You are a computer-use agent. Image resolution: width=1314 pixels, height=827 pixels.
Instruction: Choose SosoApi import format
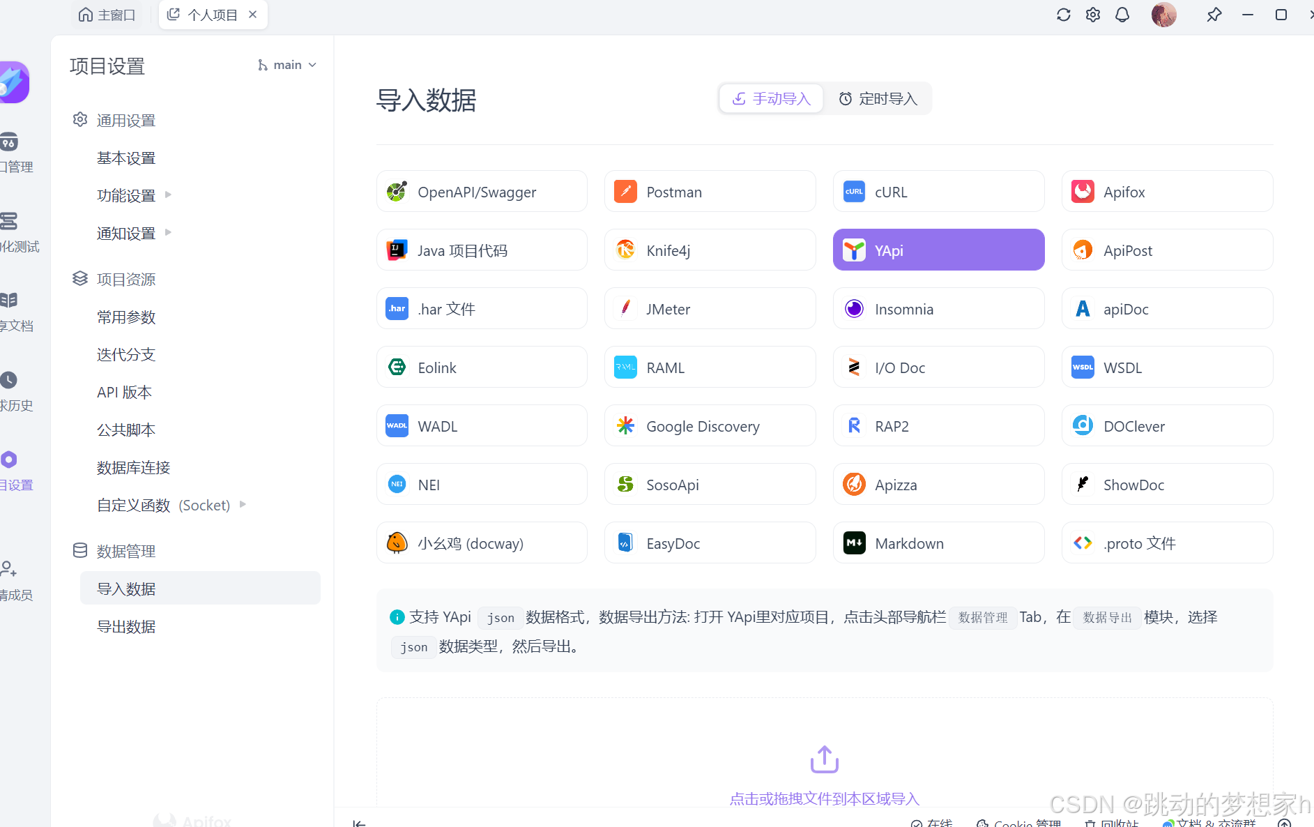click(710, 485)
